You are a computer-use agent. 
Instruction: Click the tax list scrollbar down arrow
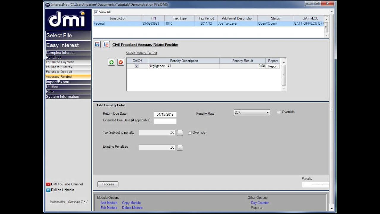tap(326, 35)
